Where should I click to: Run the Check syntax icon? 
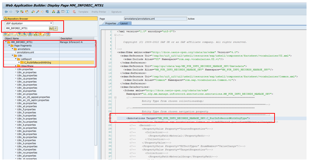pyautogui.click(x=33, y=12)
